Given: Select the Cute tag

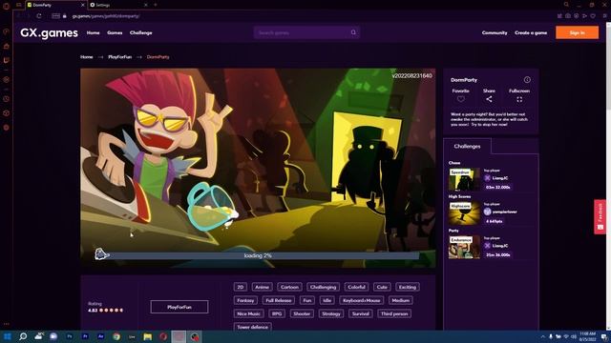Looking at the screenshot, I should coord(382,287).
